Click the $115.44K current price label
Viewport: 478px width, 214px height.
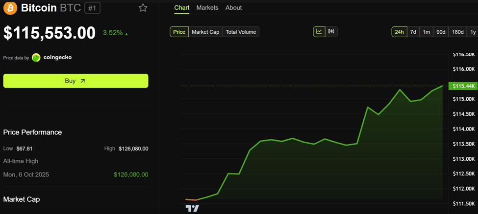pos(462,86)
